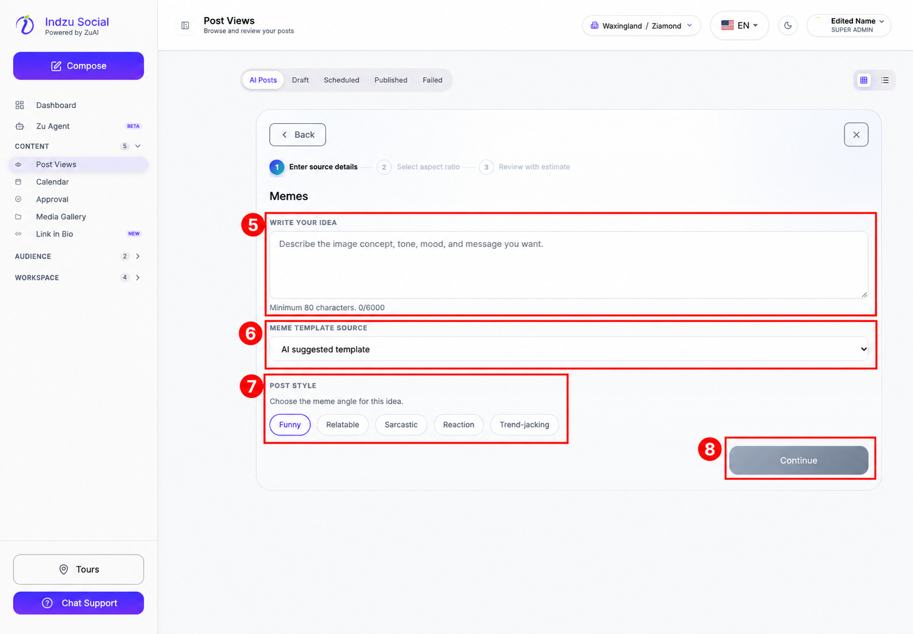The width and height of the screenshot is (913, 634).
Task: Click the Approval checkmark icon
Action: (18, 199)
